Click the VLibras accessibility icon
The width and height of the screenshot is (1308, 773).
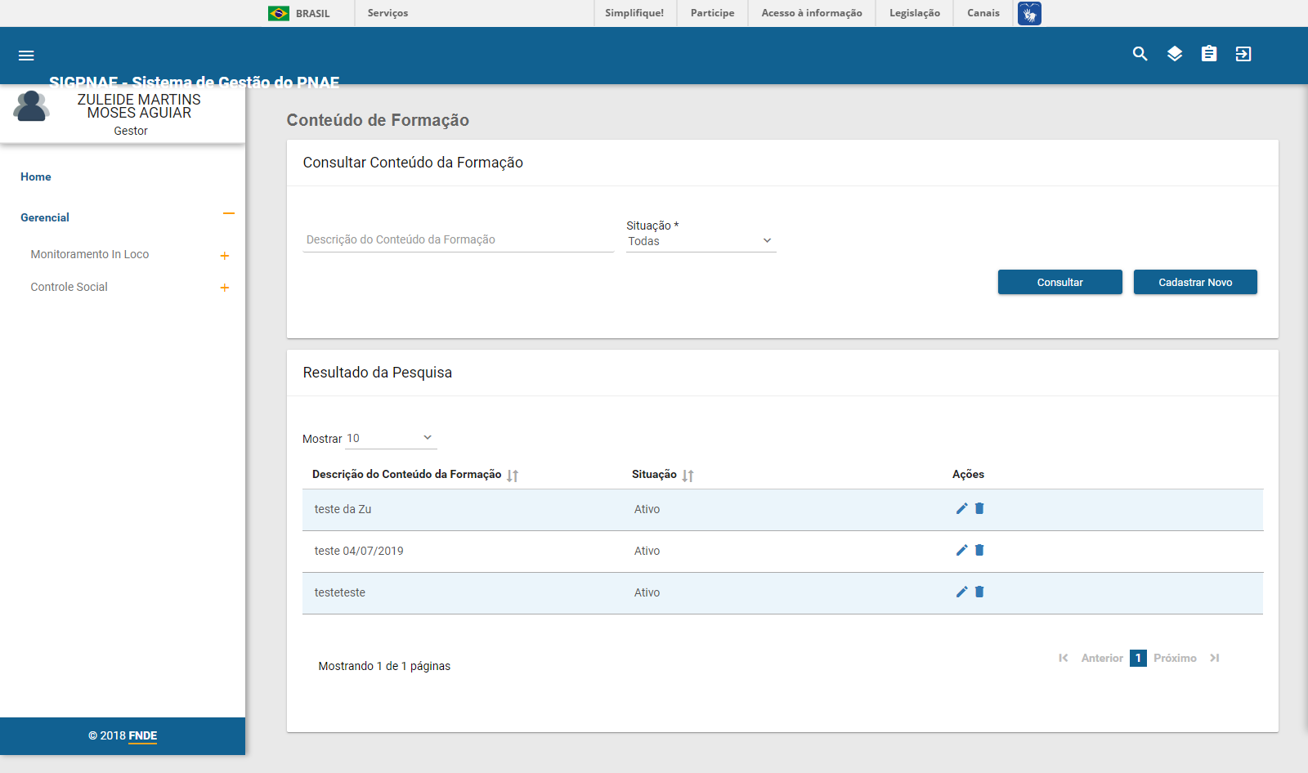1029,13
